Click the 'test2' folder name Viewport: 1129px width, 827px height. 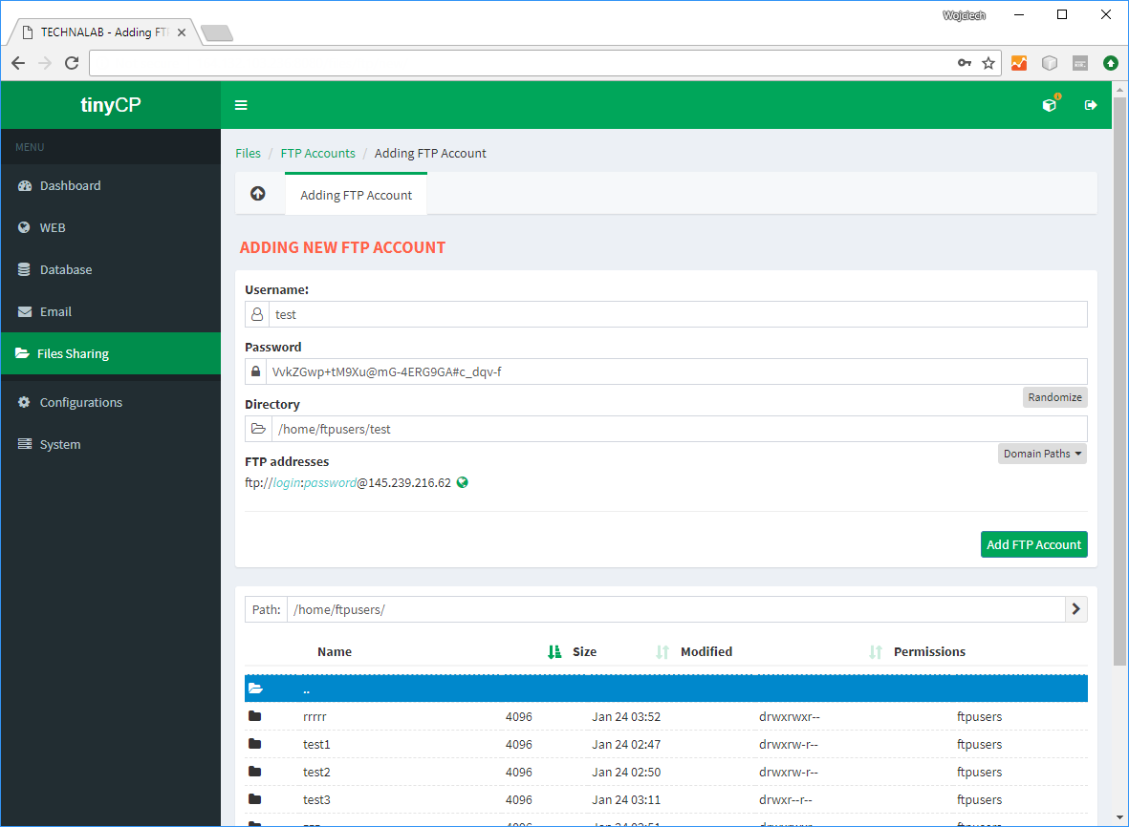click(316, 772)
